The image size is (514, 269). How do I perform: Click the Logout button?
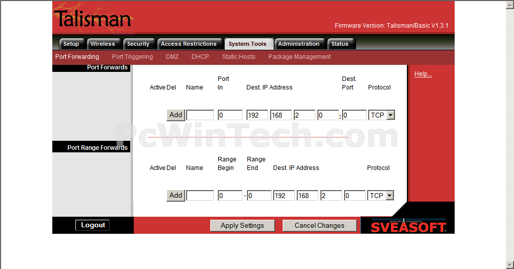[x=93, y=225]
